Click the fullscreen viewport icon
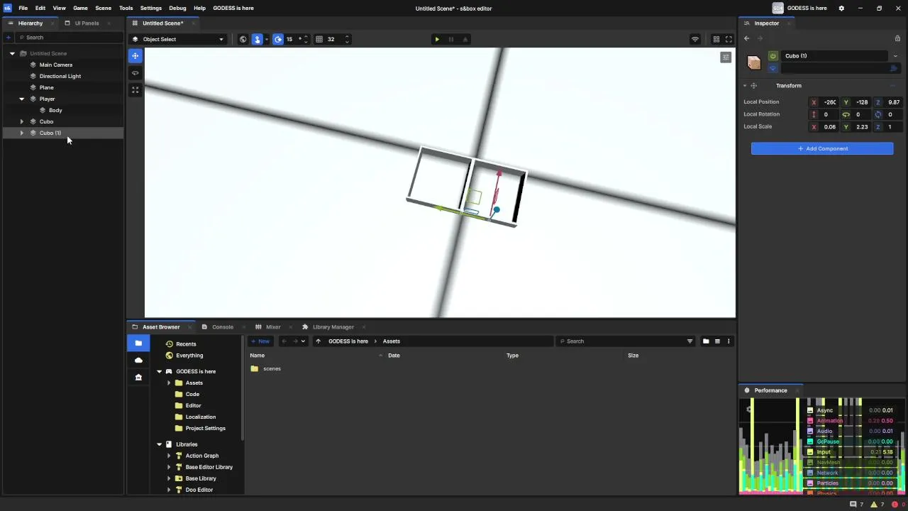This screenshot has height=511, width=908. 729,39
